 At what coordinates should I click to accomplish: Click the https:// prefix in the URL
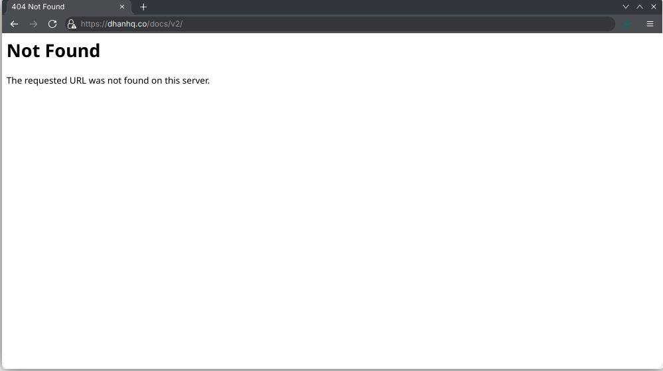94,24
